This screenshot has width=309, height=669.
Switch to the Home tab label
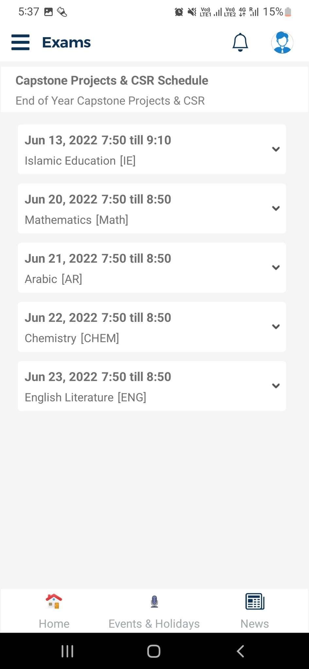54,624
